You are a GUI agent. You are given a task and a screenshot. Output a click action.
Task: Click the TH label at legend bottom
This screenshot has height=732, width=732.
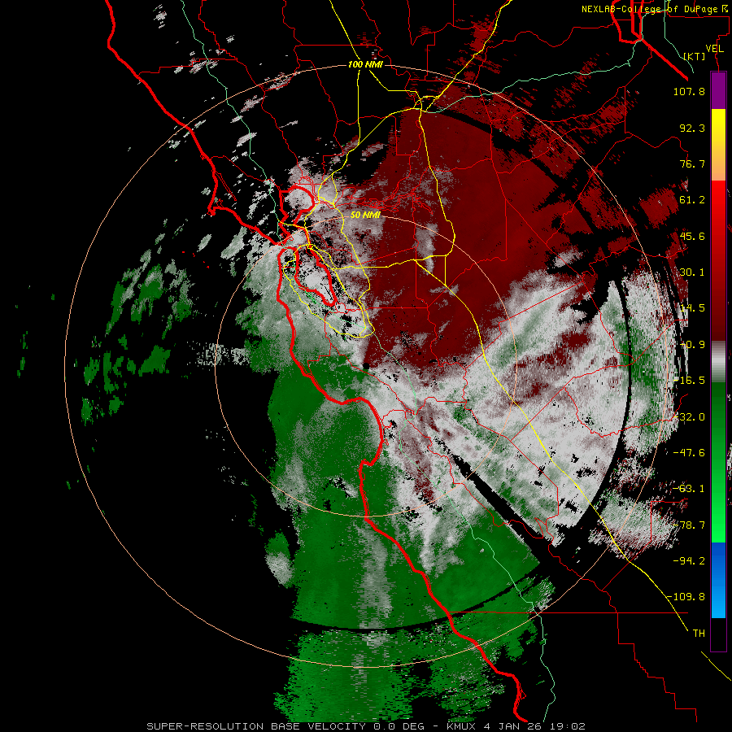tap(699, 634)
